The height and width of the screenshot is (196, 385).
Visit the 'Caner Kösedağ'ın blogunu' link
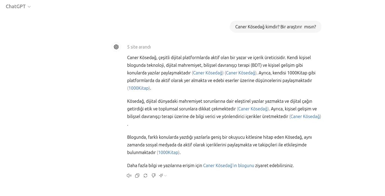[229, 165]
